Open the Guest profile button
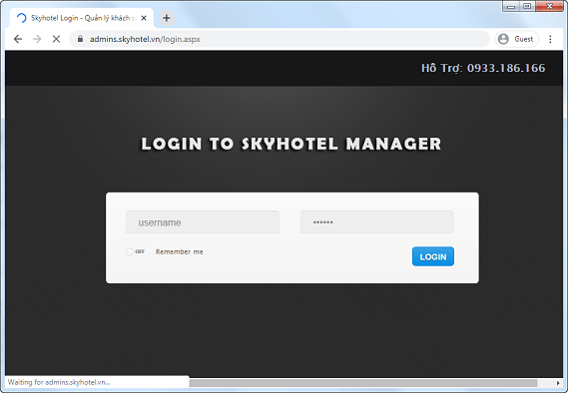This screenshot has height=393, width=568. (x=516, y=39)
